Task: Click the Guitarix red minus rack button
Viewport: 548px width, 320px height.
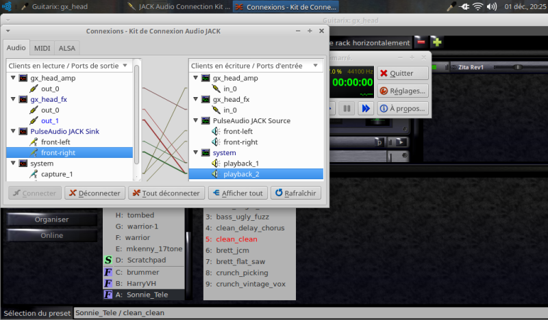Action: [421, 42]
